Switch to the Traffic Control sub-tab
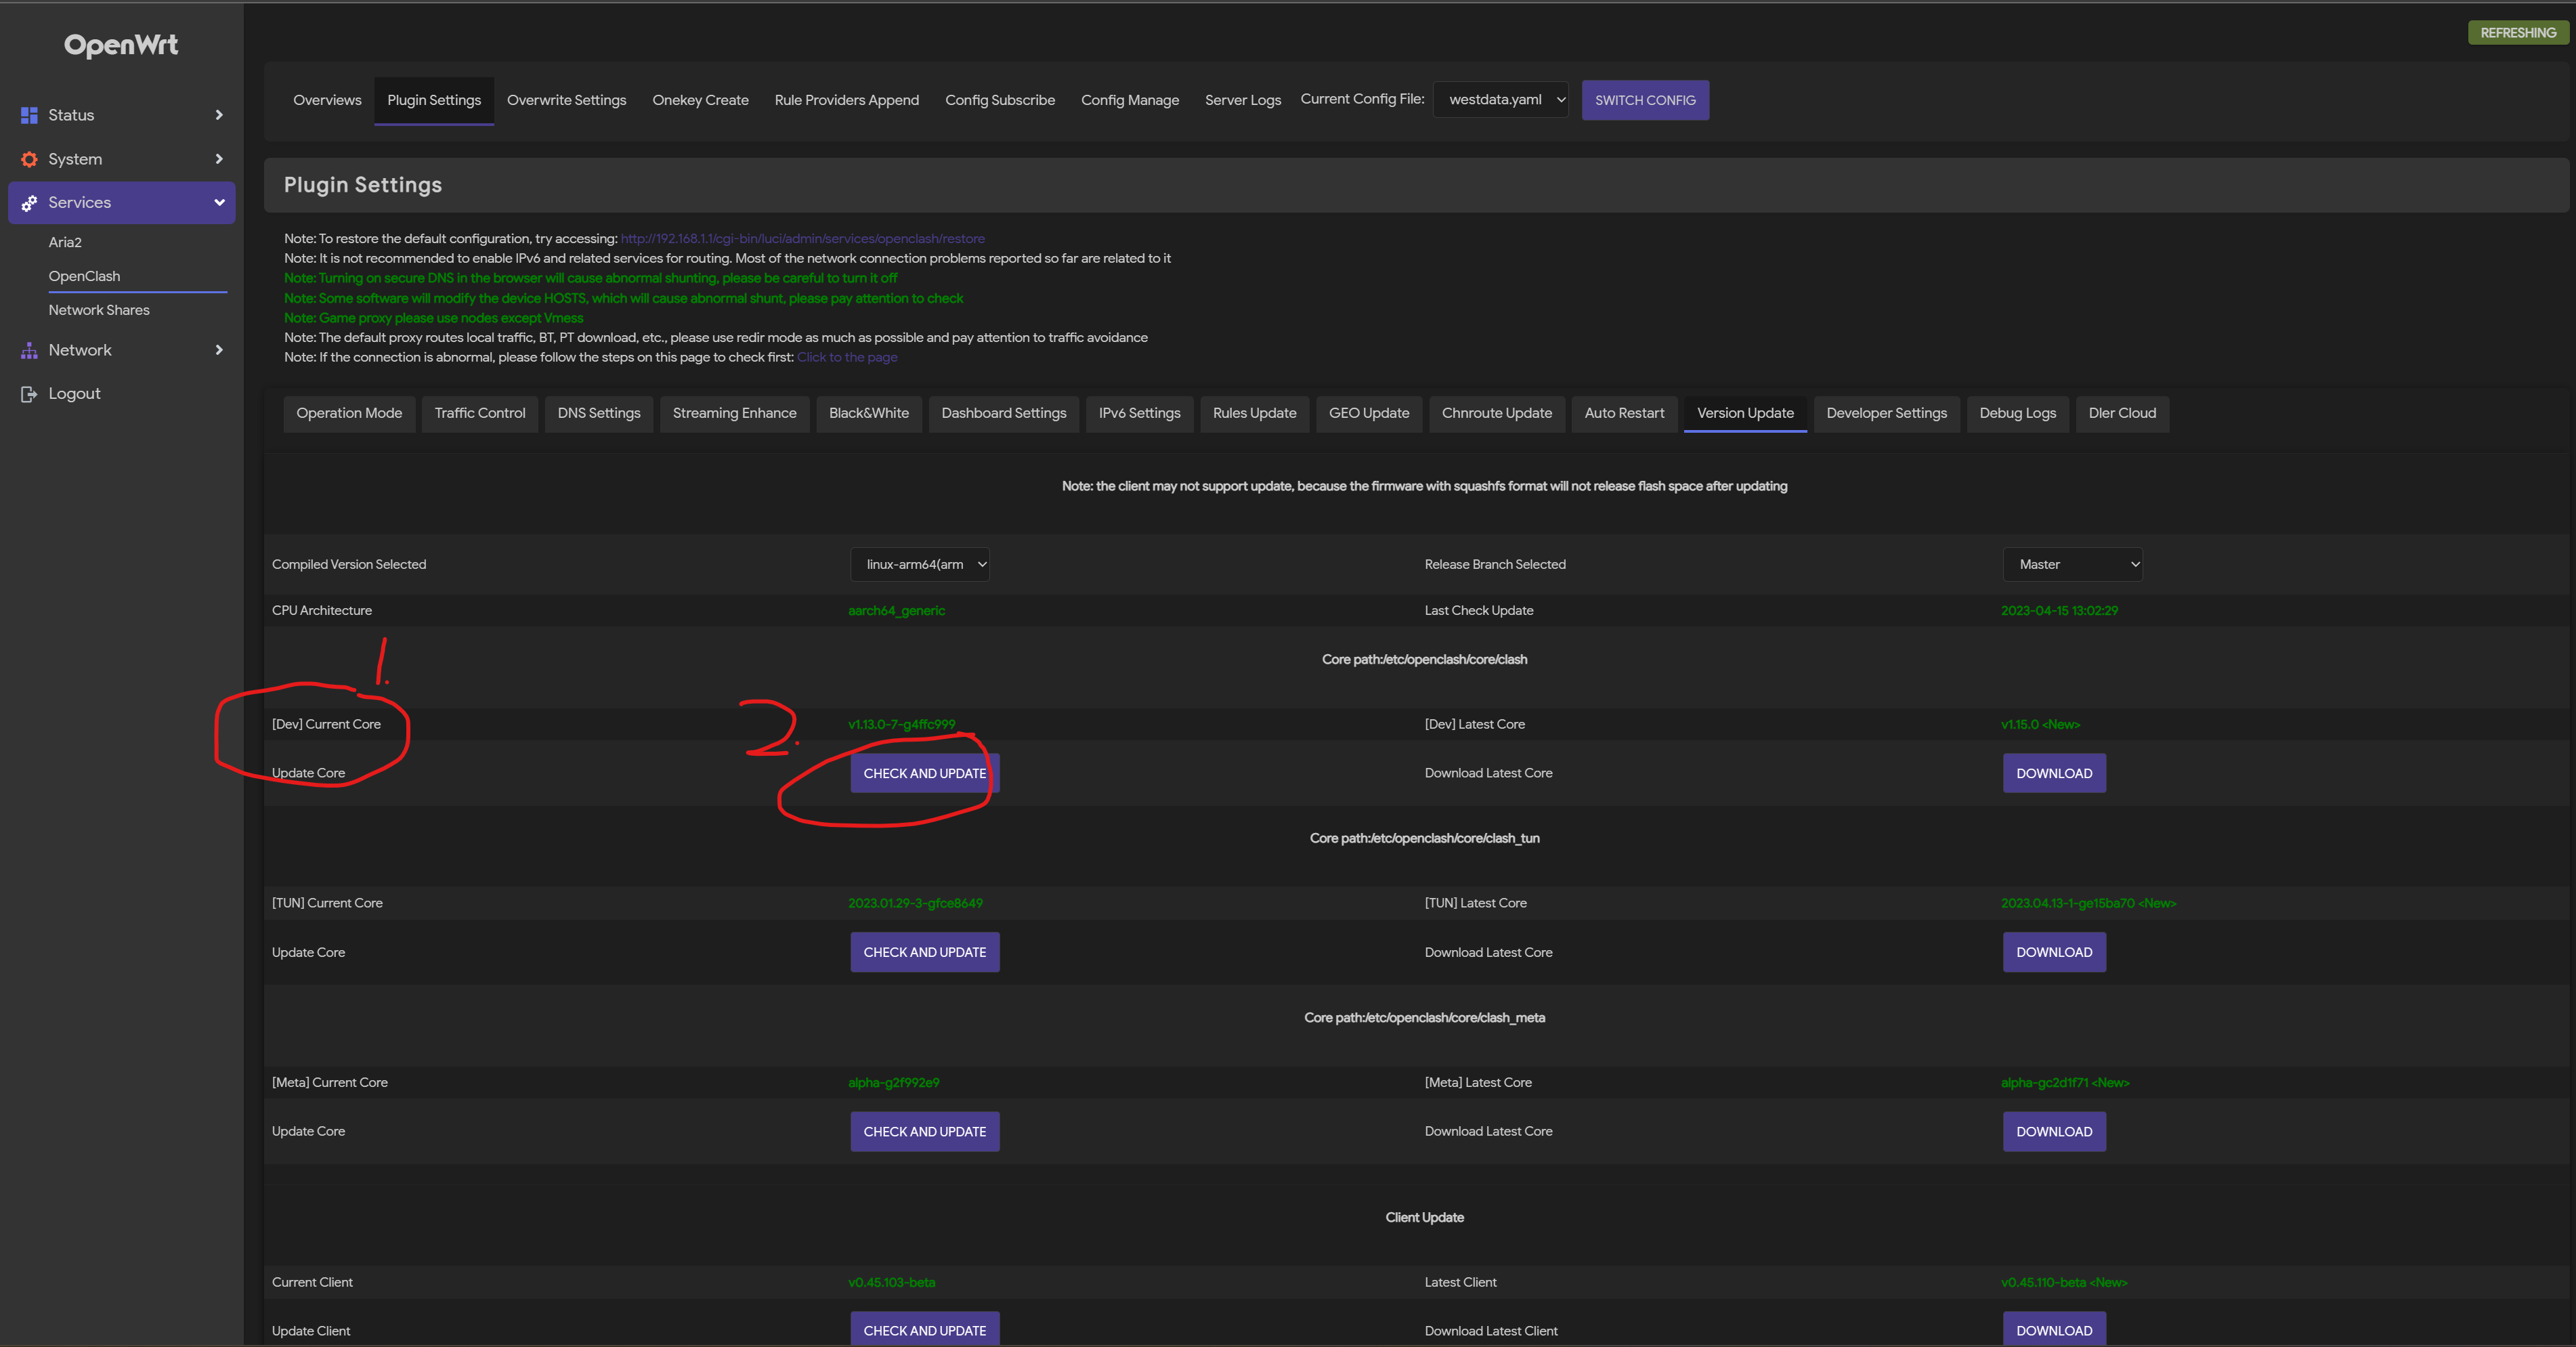 pyautogui.click(x=480, y=413)
